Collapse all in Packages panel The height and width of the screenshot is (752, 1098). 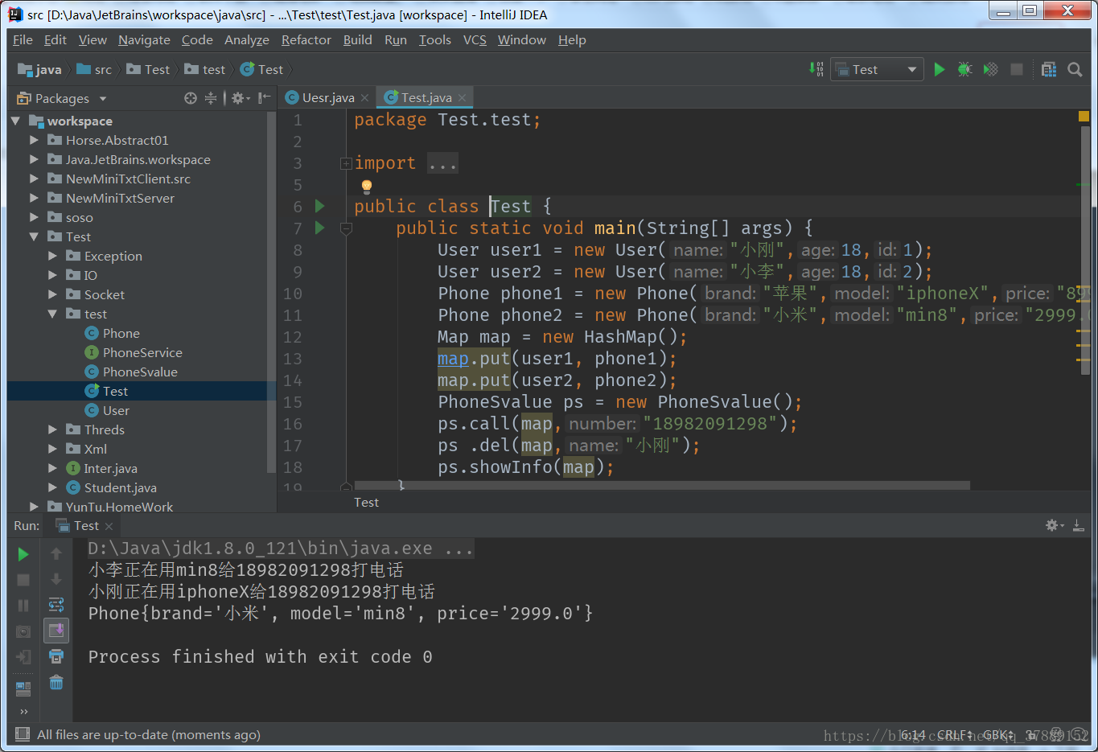211,98
